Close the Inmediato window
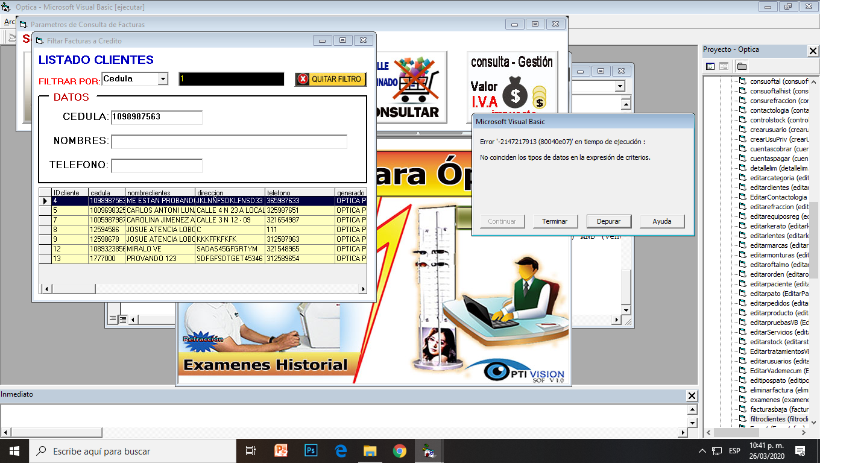Screen dimensions: 855x463 (692, 396)
